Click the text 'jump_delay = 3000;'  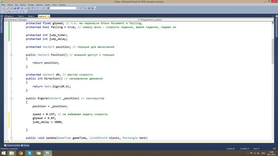47,122
